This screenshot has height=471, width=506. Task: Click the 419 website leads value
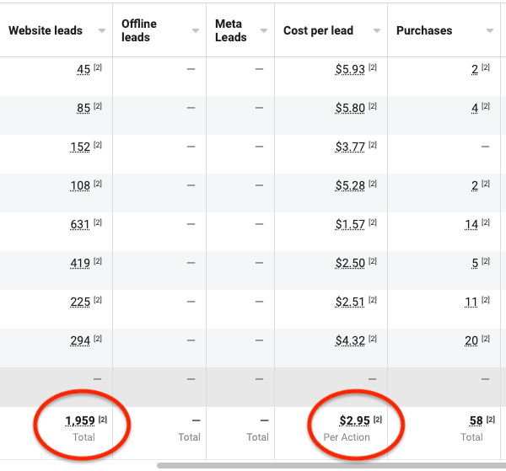click(80, 263)
